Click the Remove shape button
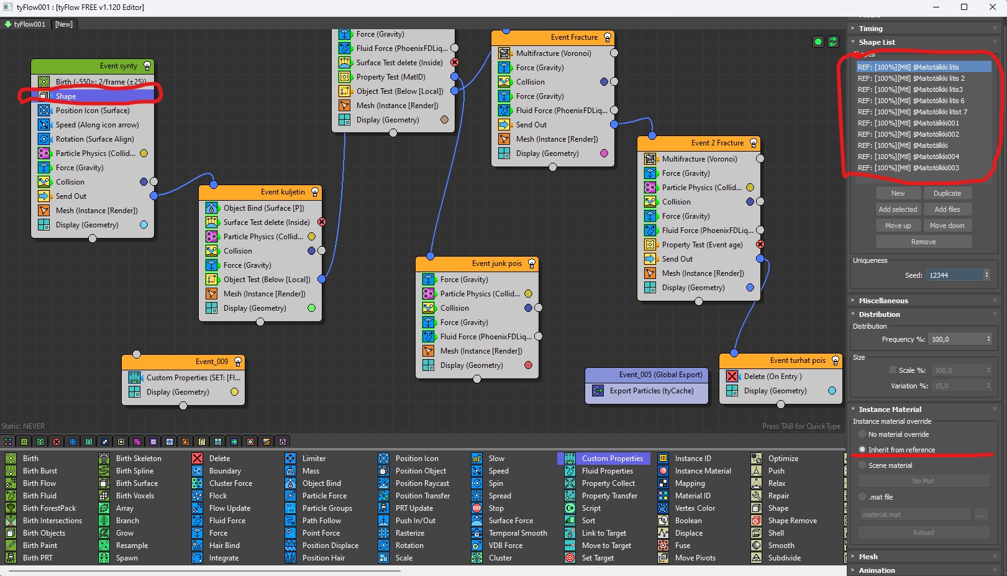Viewport: 1007px width, 576px height. 924,242
